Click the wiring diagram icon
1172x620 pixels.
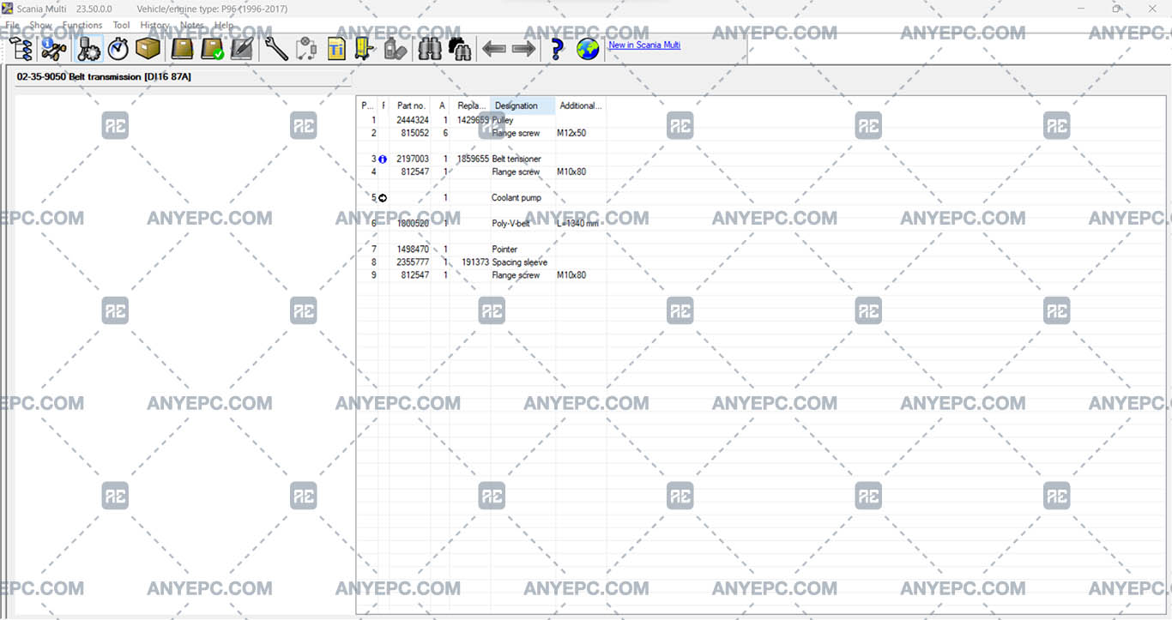click(306, 49)
